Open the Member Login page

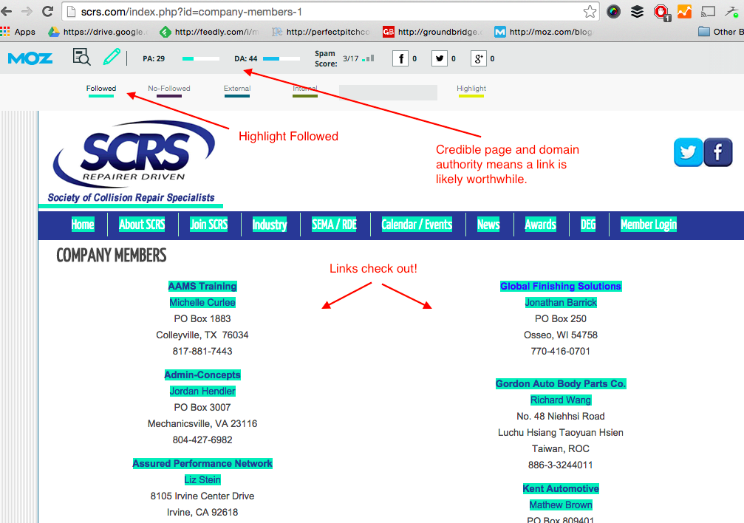[649, 225]
